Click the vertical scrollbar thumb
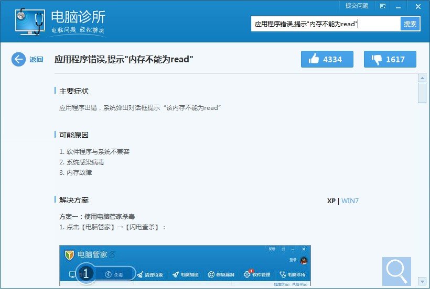The height and width of the screenshot is (289, 430). tap(422, 93)
